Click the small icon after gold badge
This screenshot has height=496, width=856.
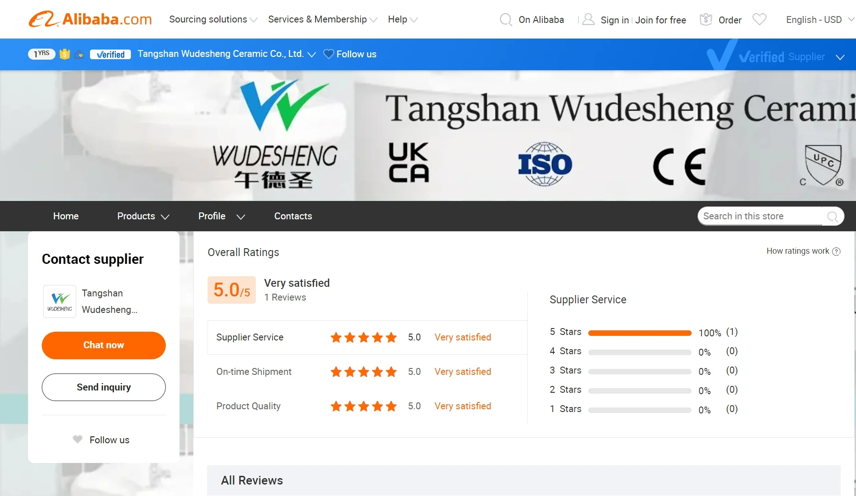[79, 54]
